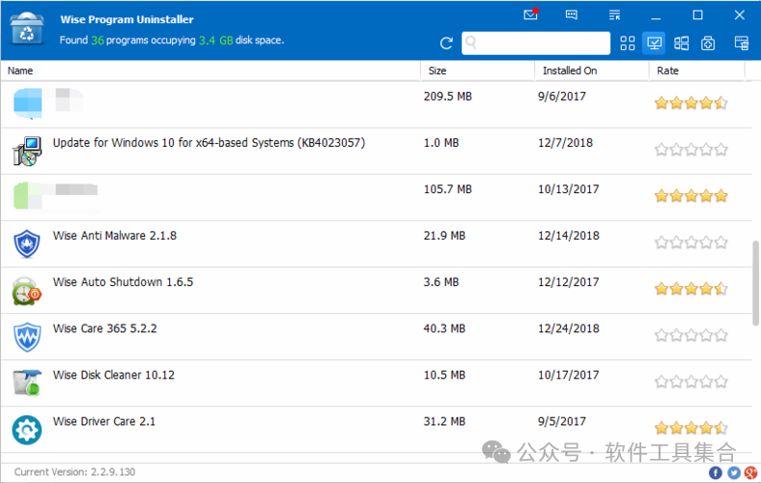Click the 12/7/2018 install date
This screenshot has width=761, height=483.
[x=565, y=143]
